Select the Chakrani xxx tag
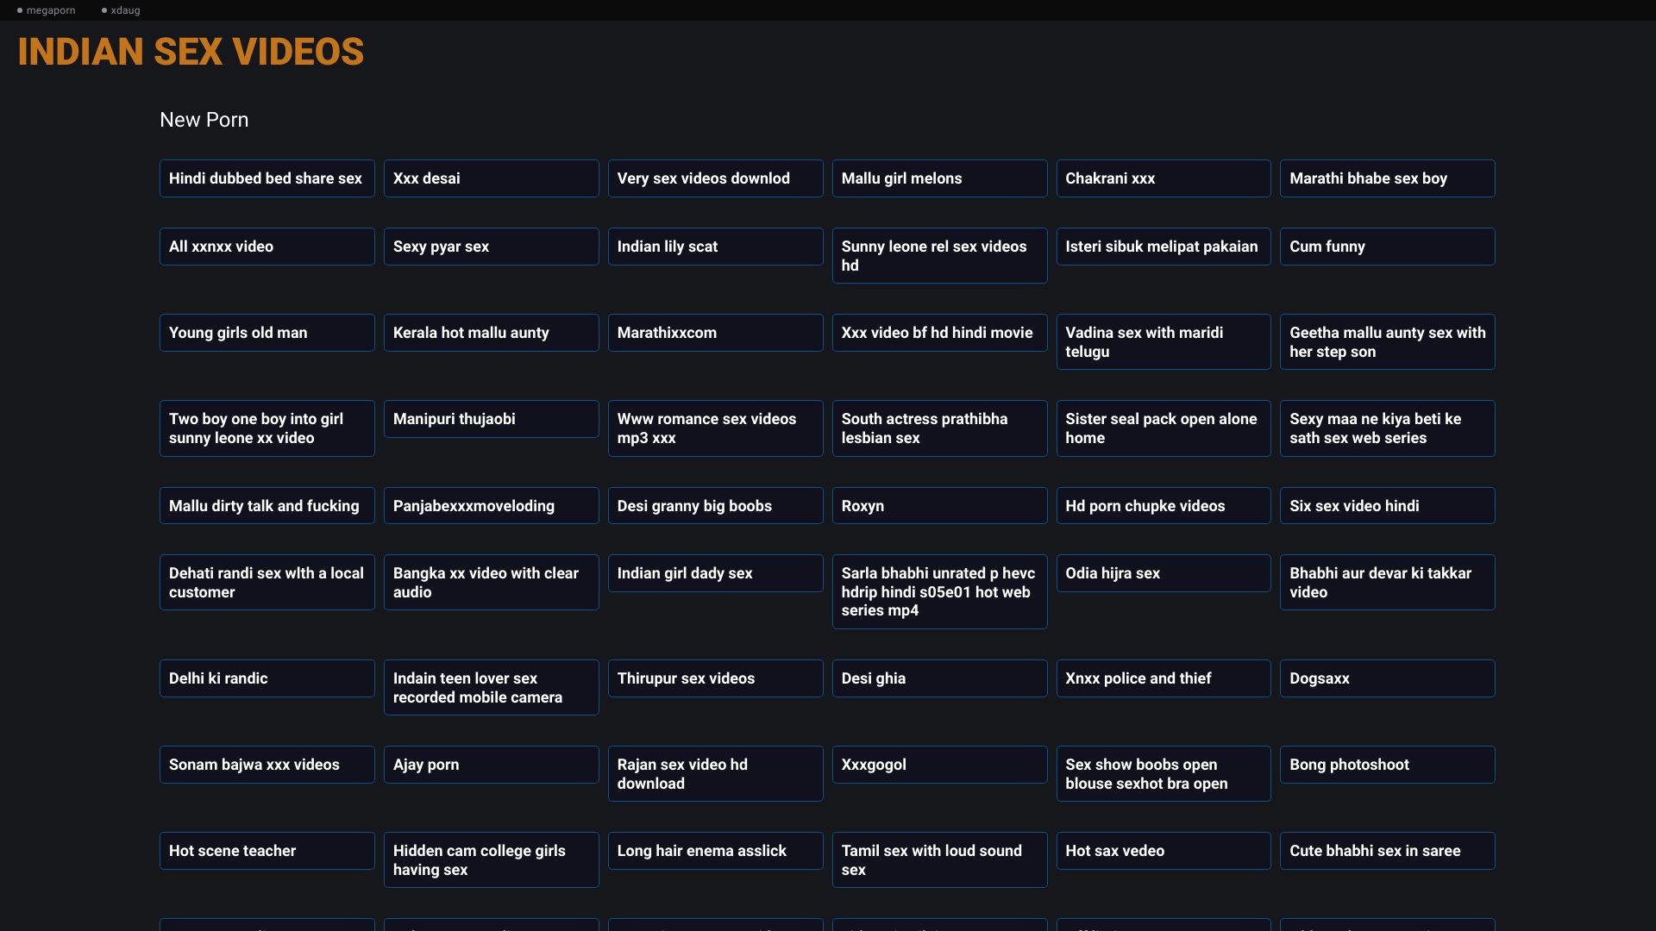This screenshot has width=1656, height=931. (1163, 178)
